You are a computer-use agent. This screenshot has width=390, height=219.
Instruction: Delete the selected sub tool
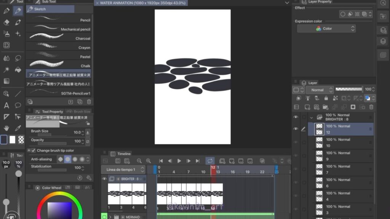[89, 102]
